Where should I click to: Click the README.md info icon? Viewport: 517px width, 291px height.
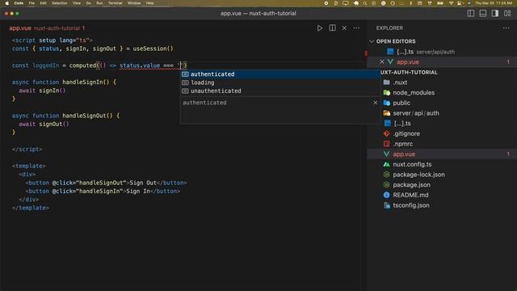tap(386, 195)
